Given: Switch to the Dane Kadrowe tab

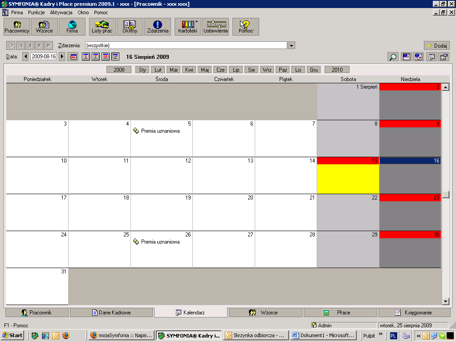Looking at the screenshot, I should pyautogui.click(x=111, y=313).
